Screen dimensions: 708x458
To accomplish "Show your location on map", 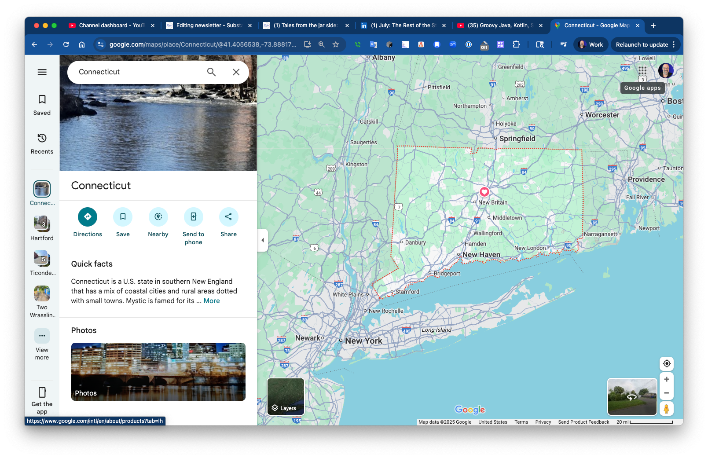I will (667, 363).
